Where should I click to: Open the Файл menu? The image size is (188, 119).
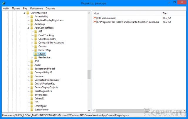[6, 9]
